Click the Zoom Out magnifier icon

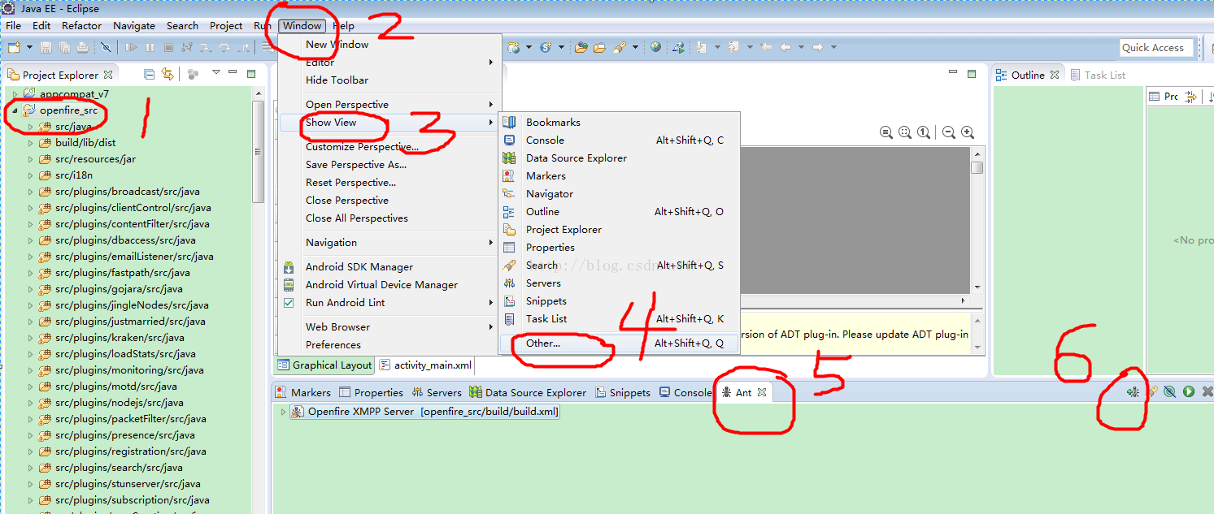pos(948,132)
